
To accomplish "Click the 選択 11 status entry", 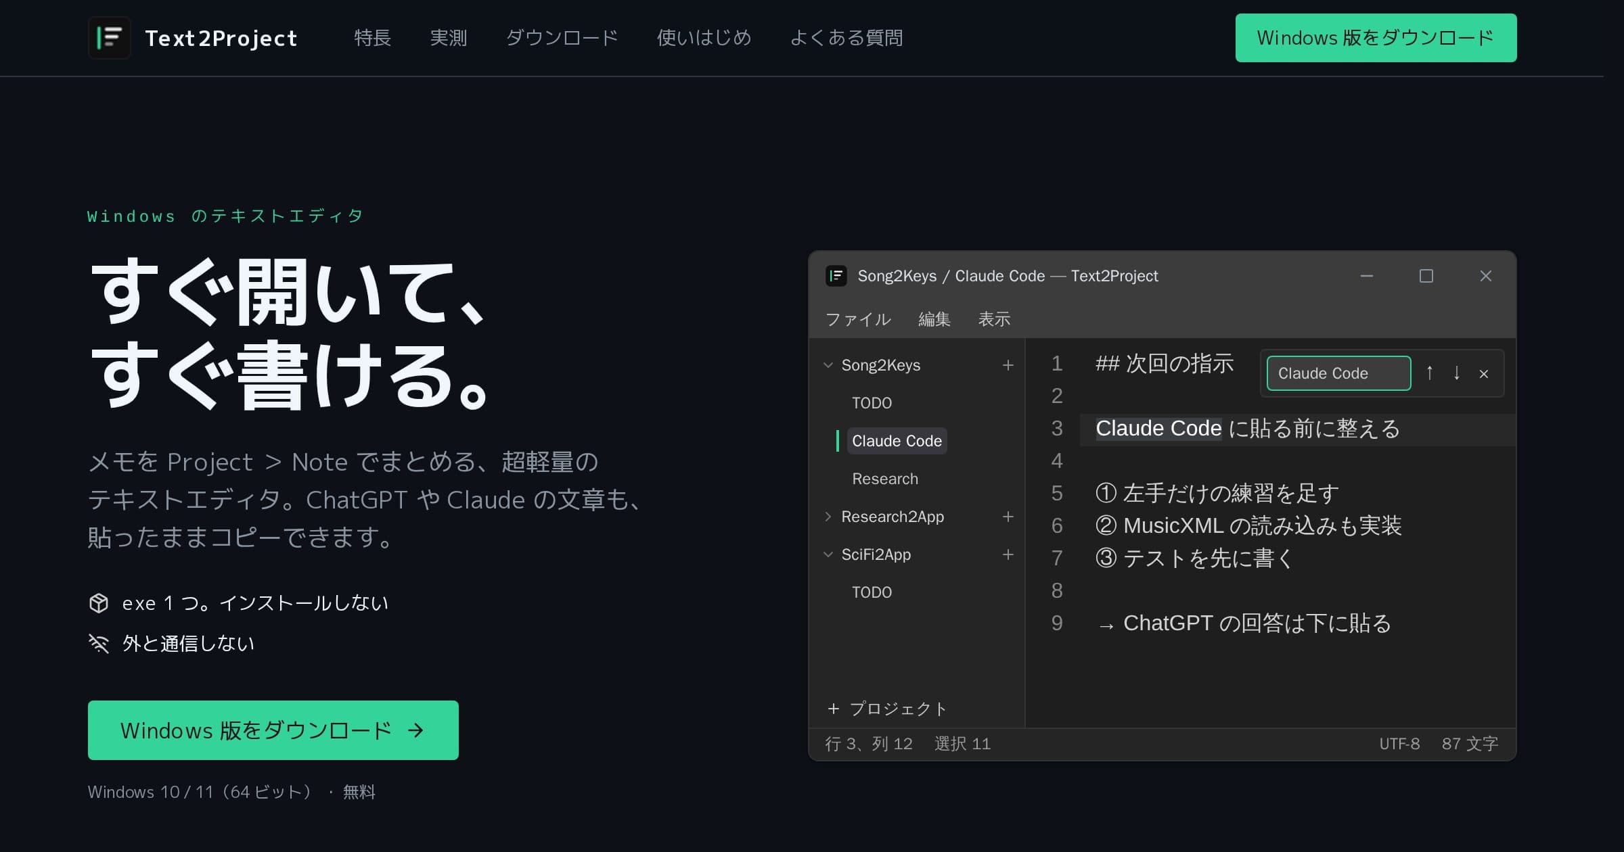I will pos(962,744).
